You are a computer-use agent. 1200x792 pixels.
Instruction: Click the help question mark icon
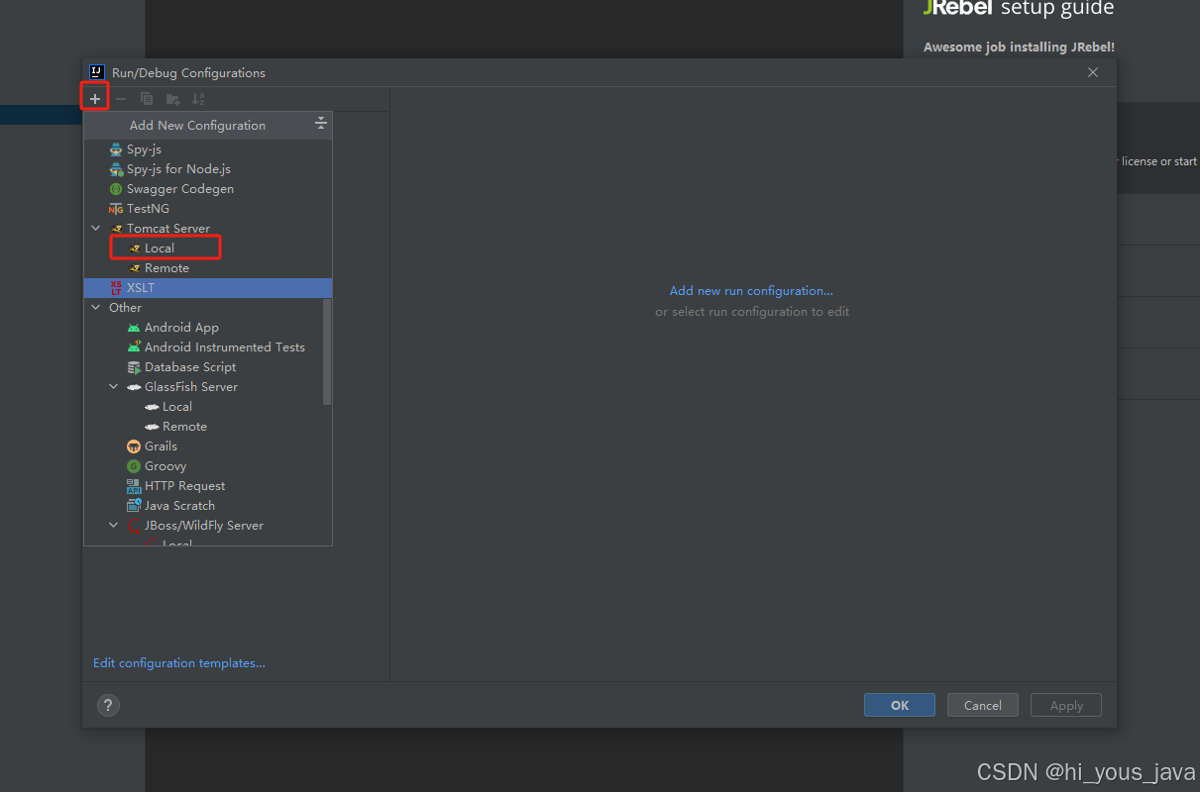[x=108, y=705]
